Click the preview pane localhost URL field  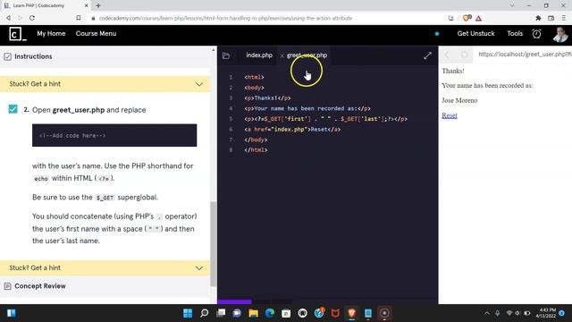point(525,55)
